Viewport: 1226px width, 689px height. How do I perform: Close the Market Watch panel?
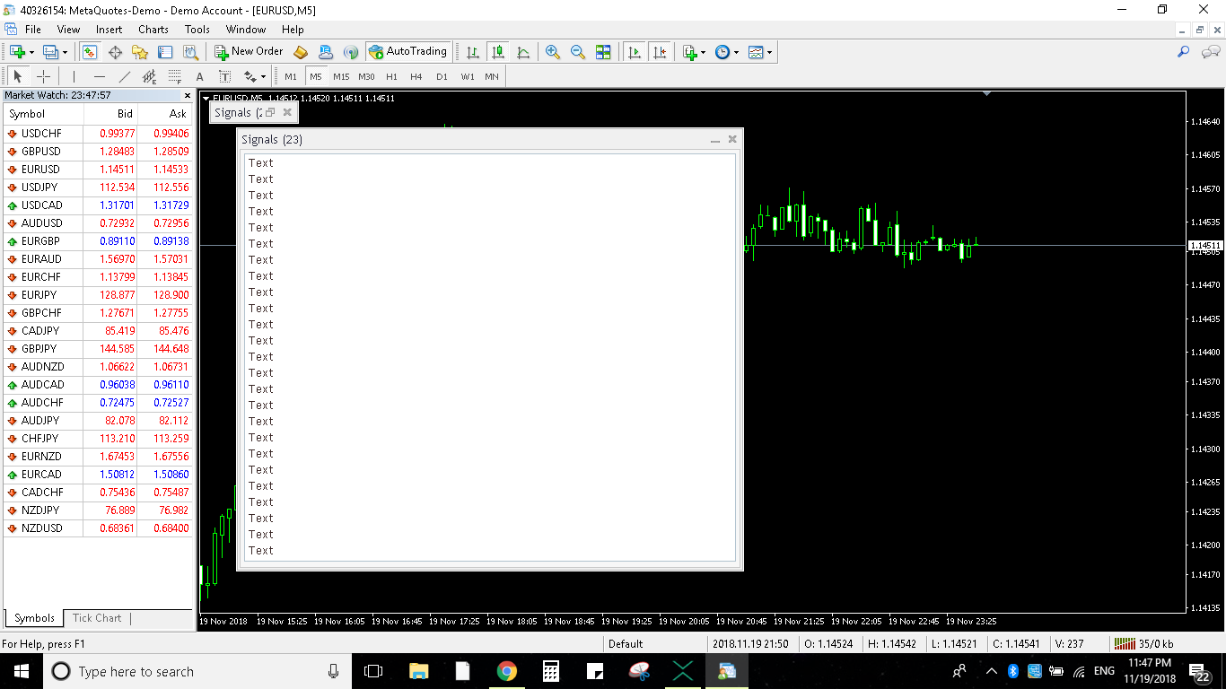(x=188, y=95)
